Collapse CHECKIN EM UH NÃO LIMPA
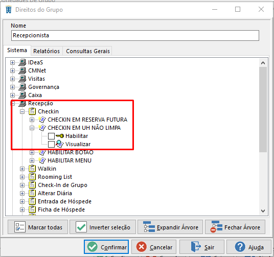 point(32,128)
